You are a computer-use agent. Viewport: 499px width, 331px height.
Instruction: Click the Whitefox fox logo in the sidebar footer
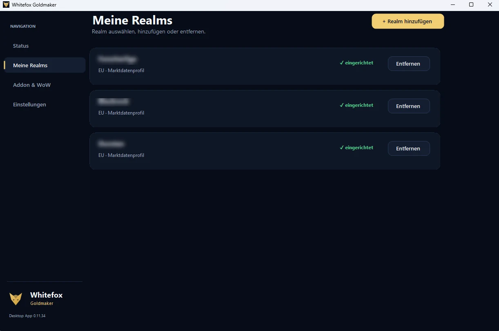[16, 299]
